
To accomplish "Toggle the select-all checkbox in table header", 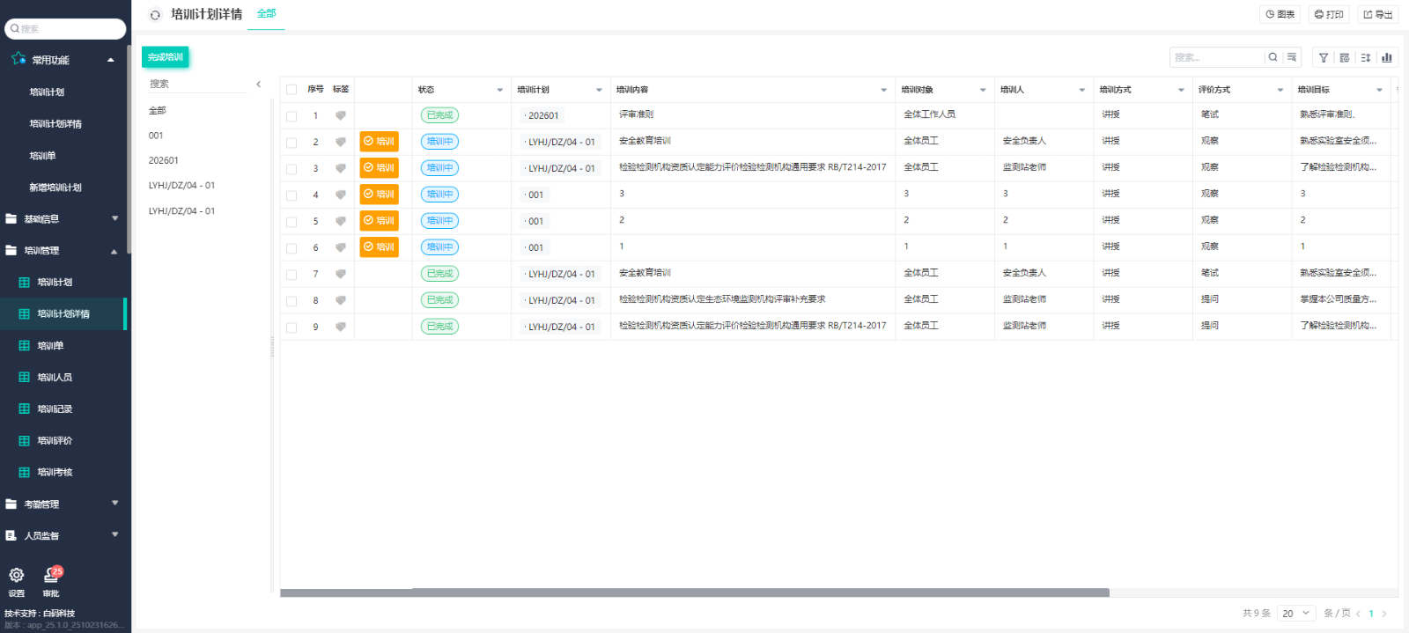I will 291,90.
